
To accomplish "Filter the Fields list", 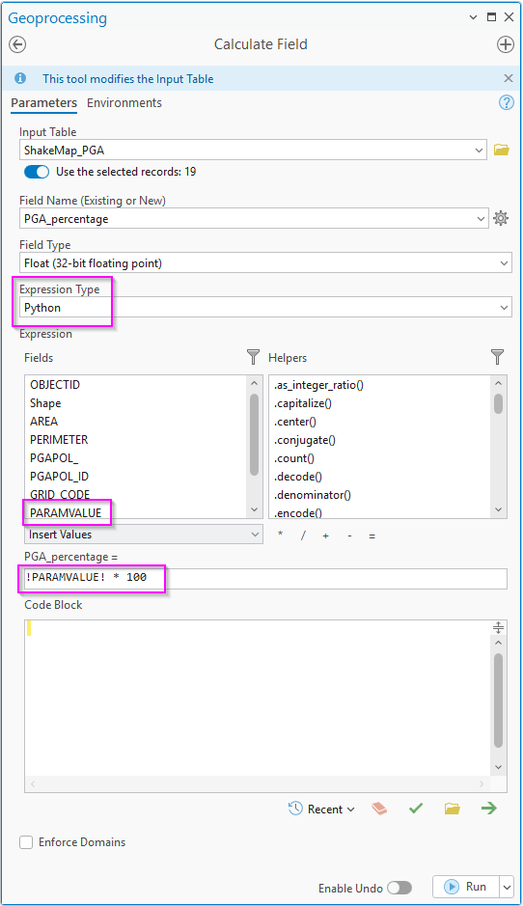I will pos(253,357).
